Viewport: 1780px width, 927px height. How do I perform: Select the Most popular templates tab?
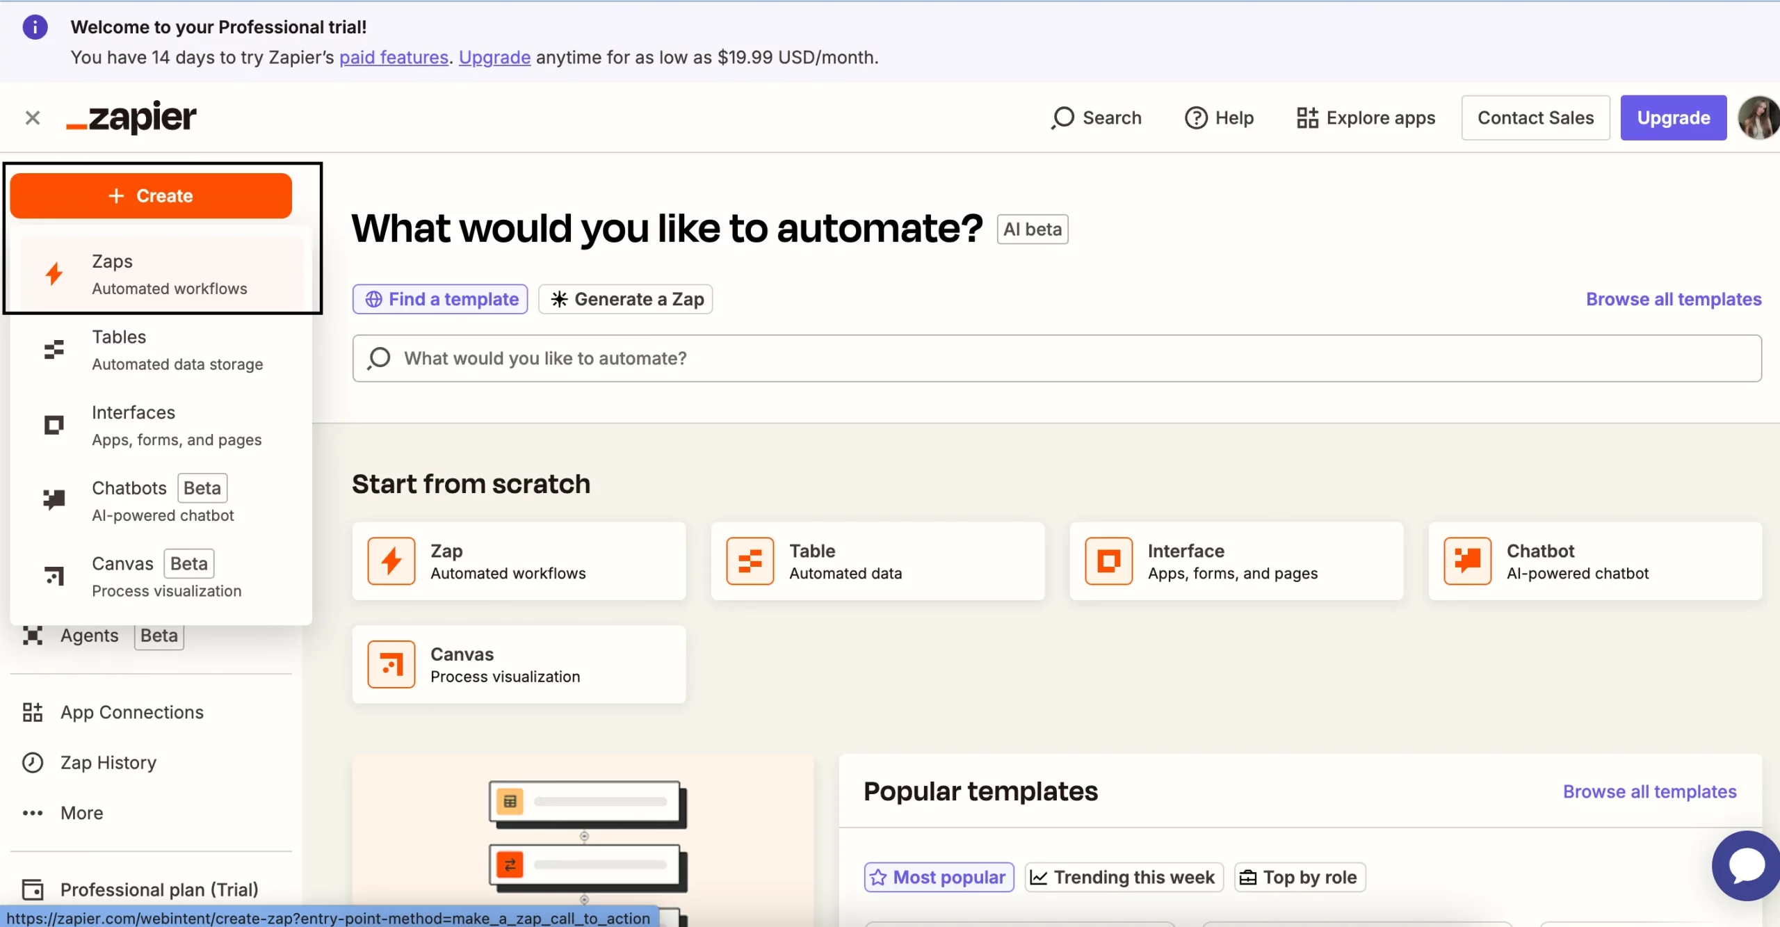pos(939,877)
